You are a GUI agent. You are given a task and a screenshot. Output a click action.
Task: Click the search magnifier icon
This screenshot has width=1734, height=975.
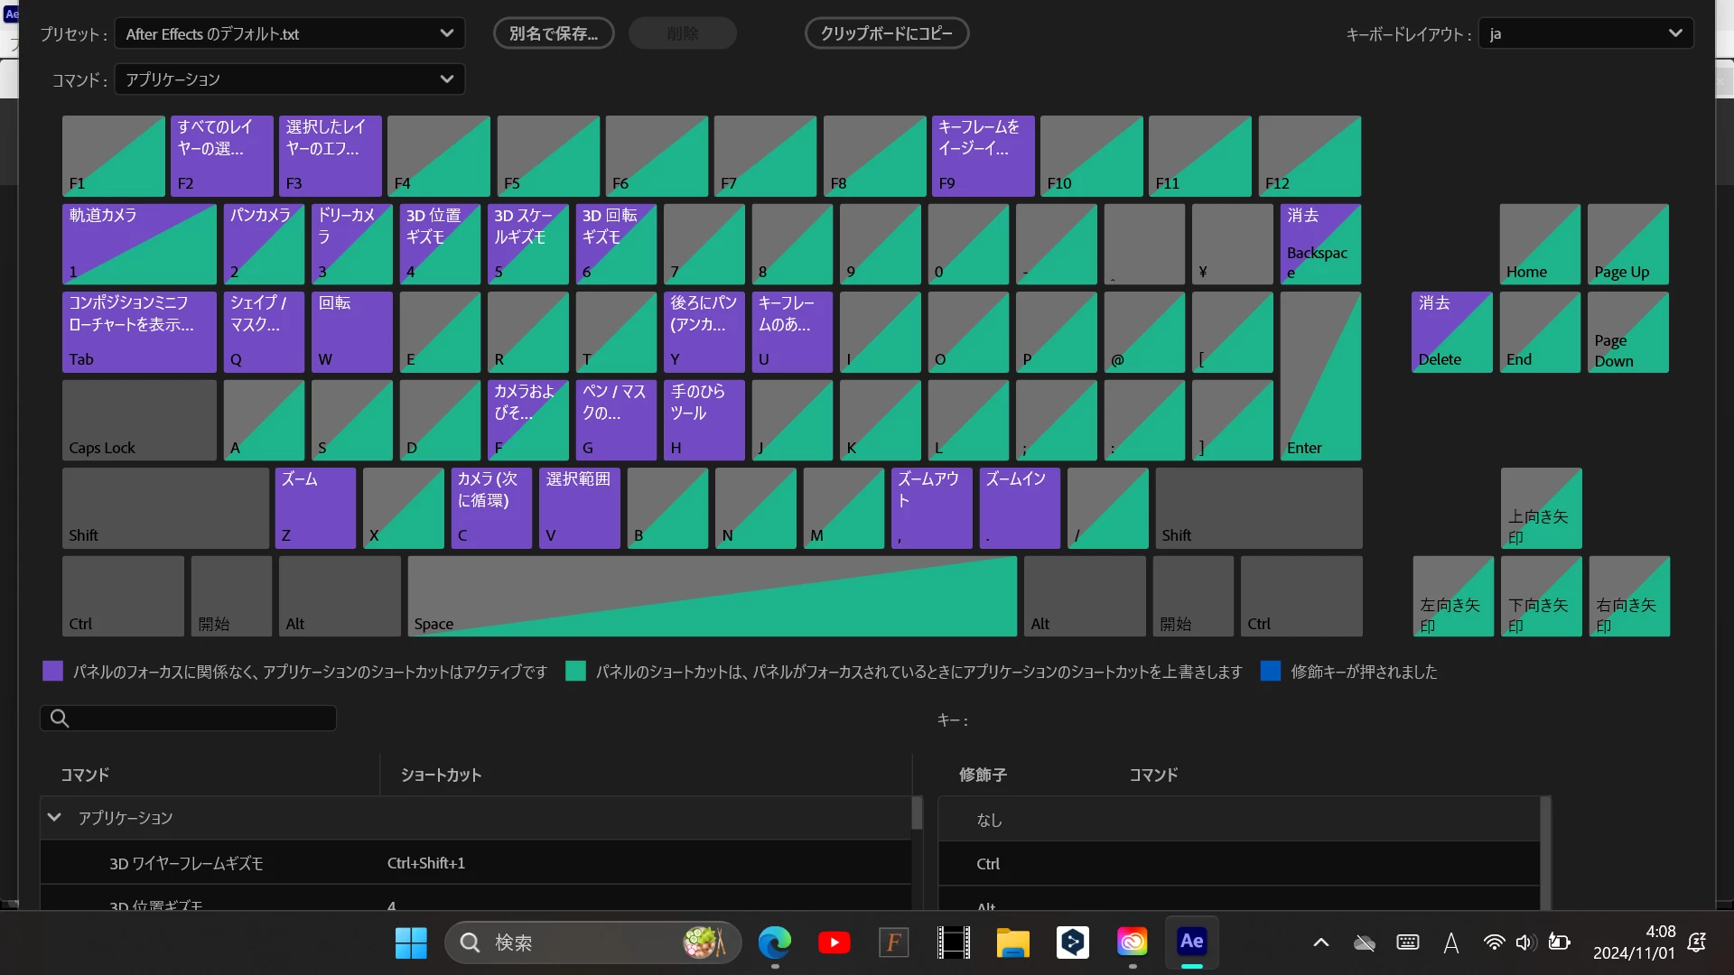click(60, 719)
